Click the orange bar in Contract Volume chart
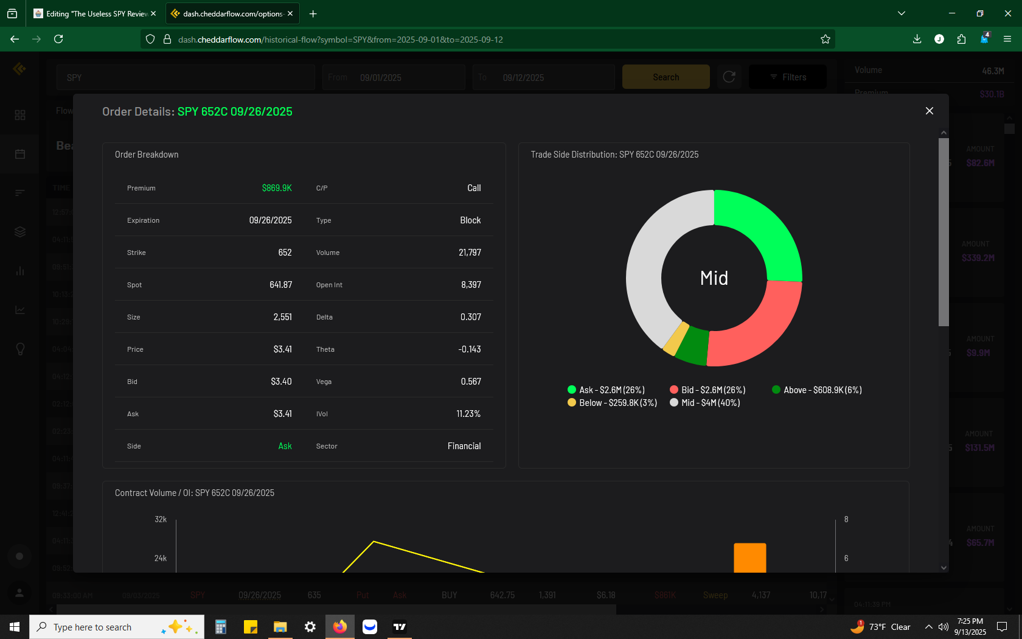 tap(749, 557)
